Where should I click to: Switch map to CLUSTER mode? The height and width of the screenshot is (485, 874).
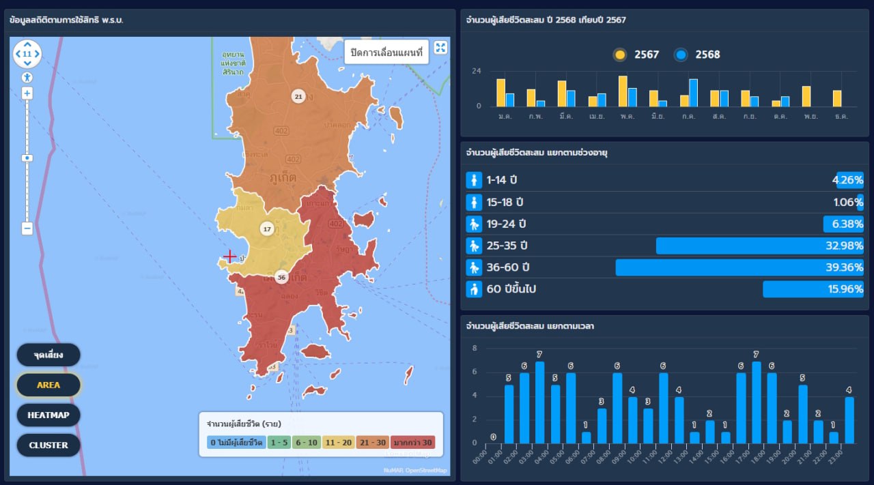click(48, 445)
